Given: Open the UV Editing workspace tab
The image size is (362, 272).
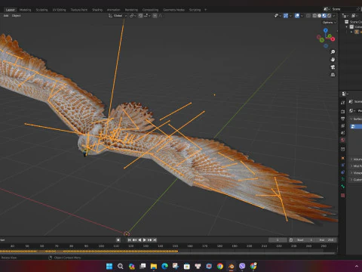Looking at the screenshot, I should [59, 10].
